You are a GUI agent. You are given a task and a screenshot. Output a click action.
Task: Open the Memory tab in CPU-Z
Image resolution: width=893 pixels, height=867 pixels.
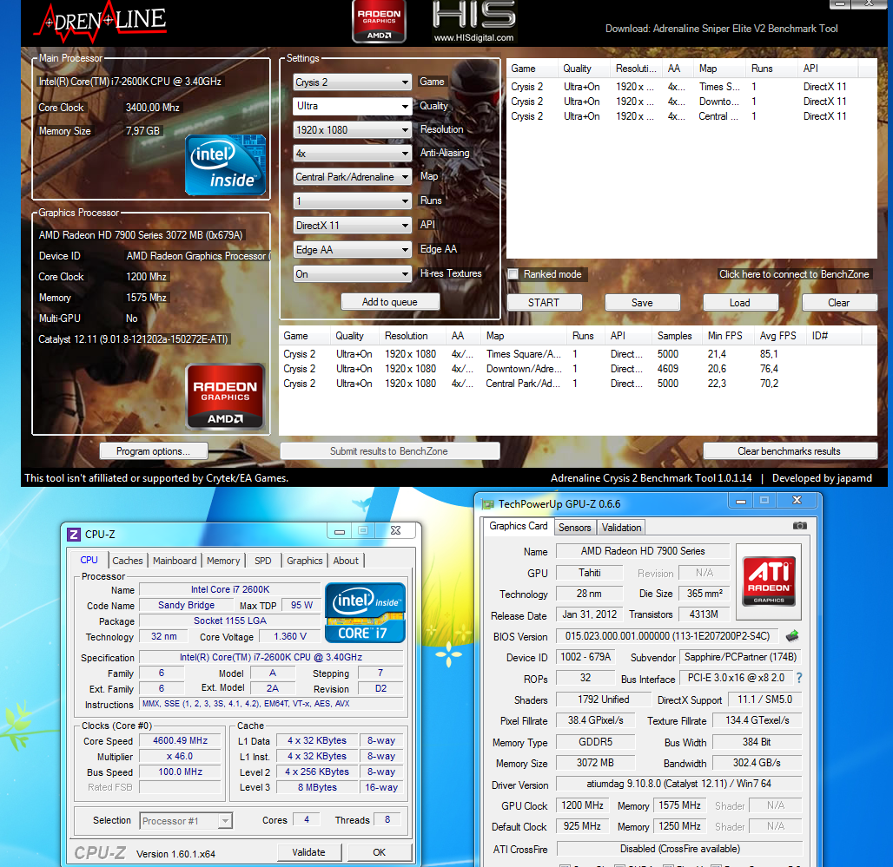pyautogui.click(x=223, y=561)
